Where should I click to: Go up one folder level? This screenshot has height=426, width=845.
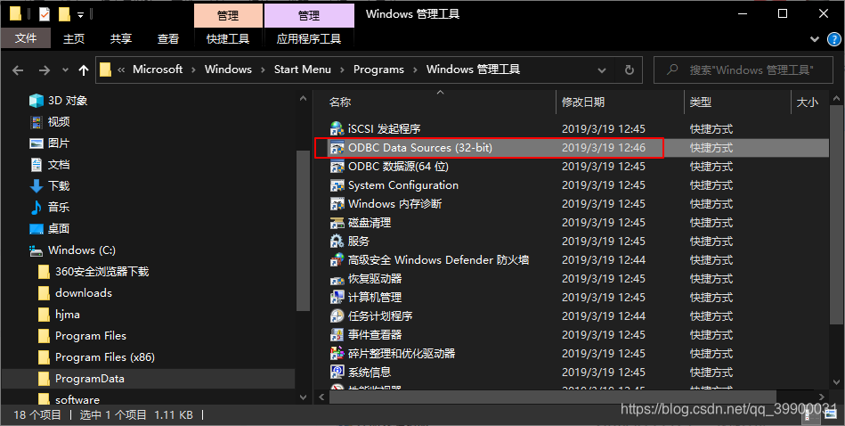(x=84, y=70)
